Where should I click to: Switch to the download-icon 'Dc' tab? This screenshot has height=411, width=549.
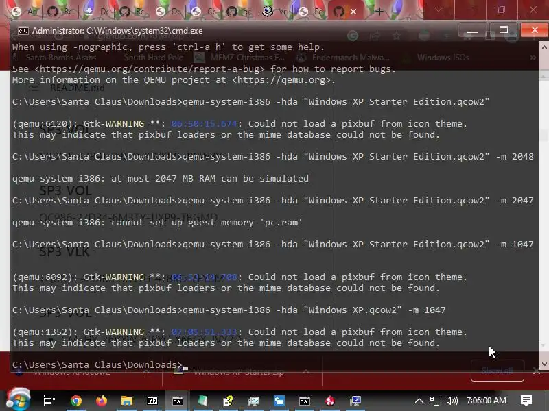click(96, 12)
